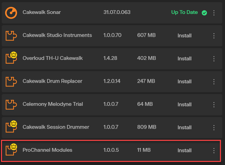
Task: Install Celemony Melodyne Trial
Action: coord(184,104)
